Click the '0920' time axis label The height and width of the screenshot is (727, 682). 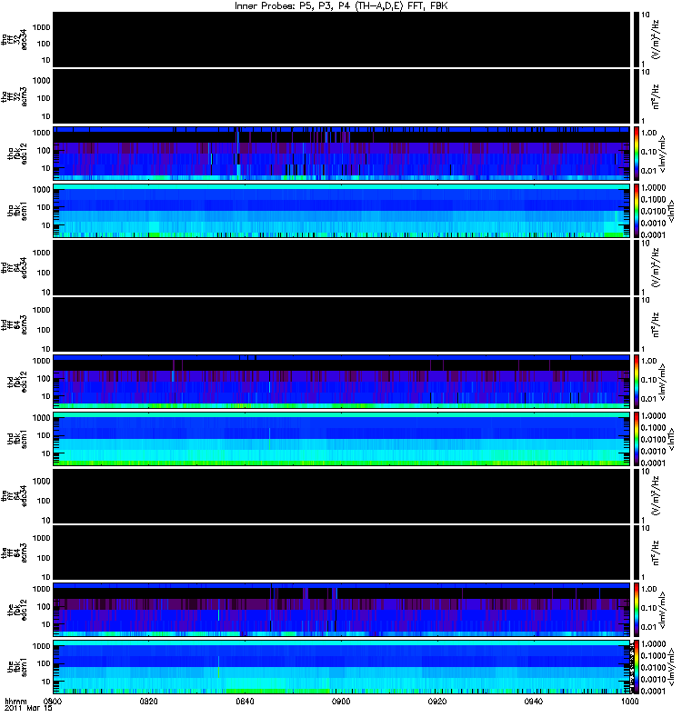pyautogui.click(x=437, y=701)
